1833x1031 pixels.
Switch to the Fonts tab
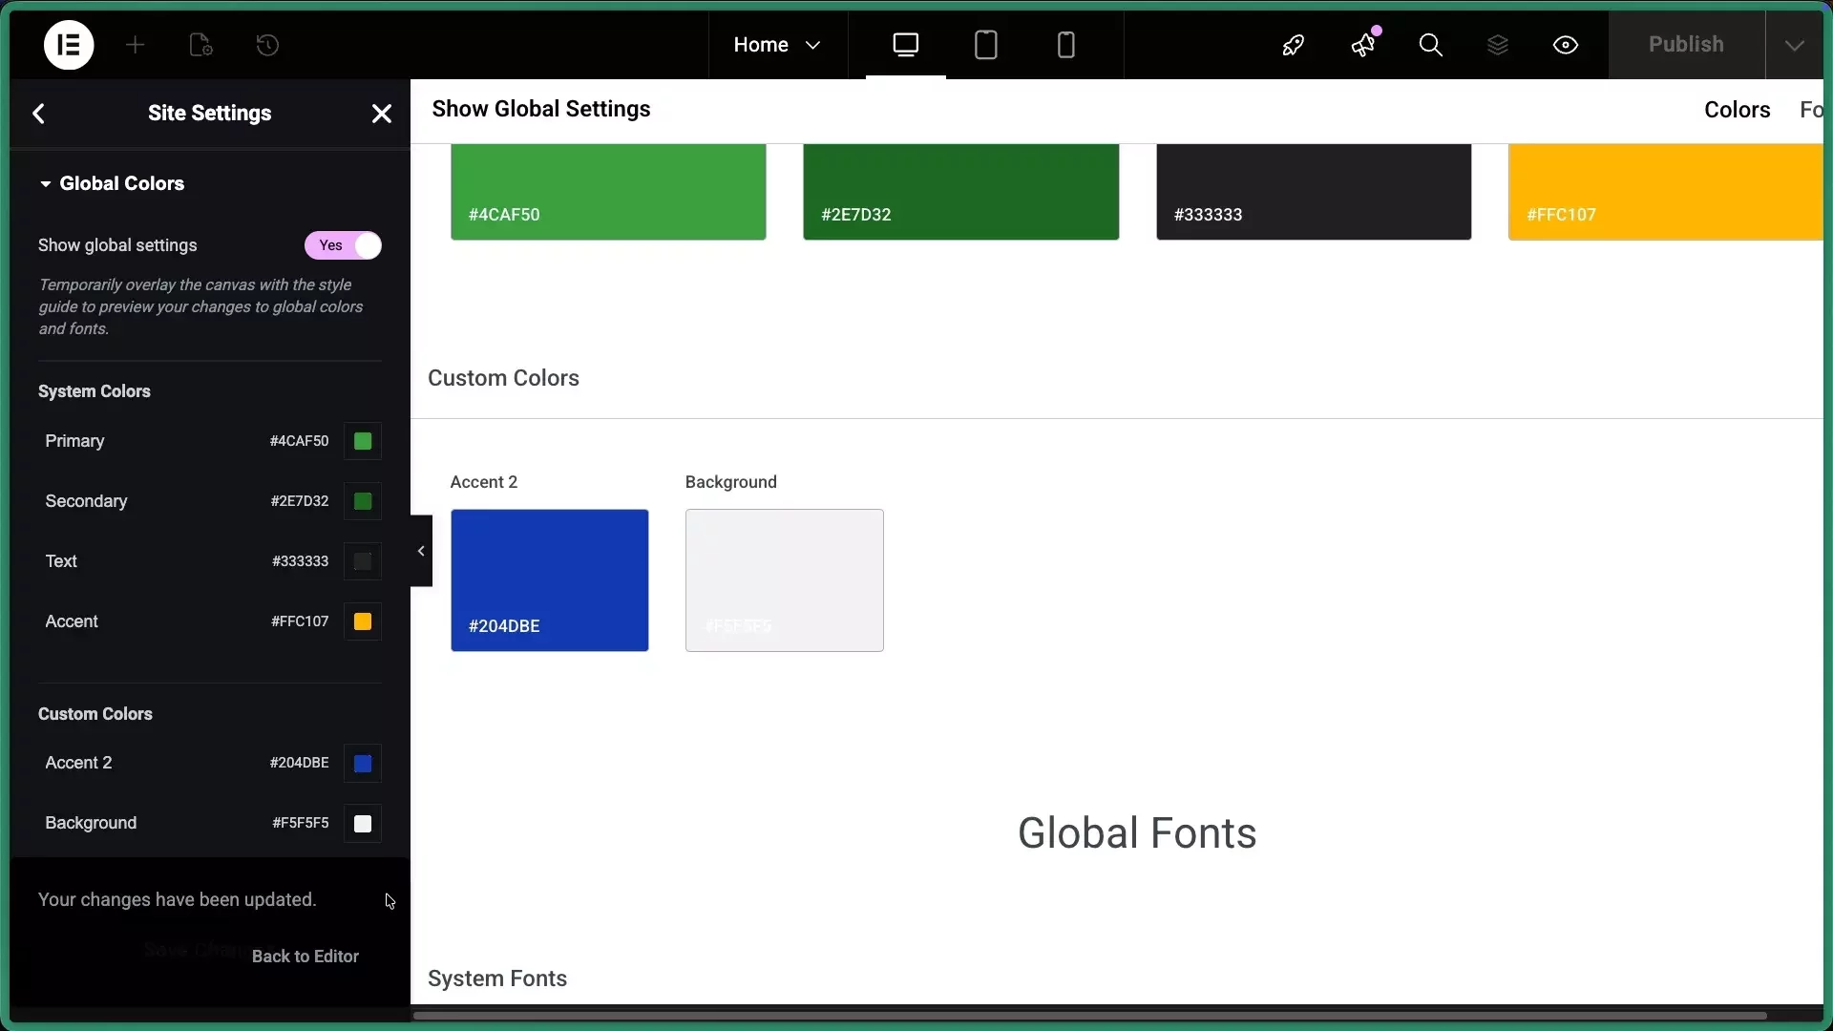pos(1812,109)
